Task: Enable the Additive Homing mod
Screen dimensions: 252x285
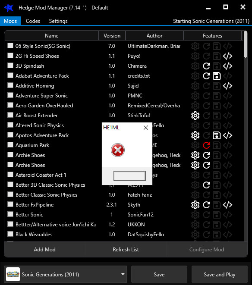Action: point(10,85)
